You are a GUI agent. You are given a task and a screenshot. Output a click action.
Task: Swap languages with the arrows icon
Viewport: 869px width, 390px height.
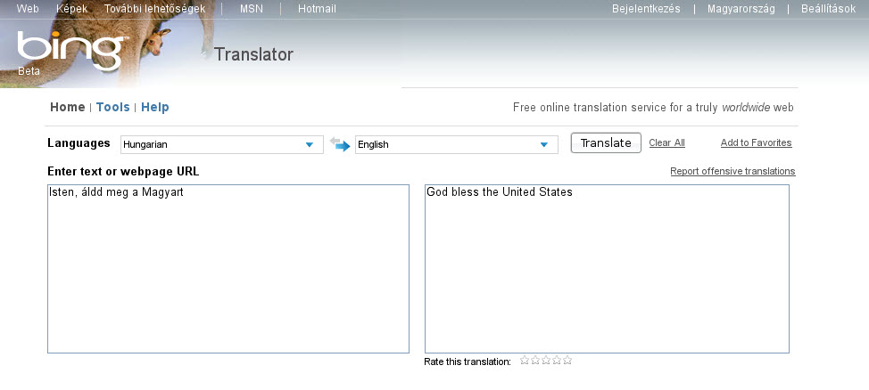tap(340, 144)
